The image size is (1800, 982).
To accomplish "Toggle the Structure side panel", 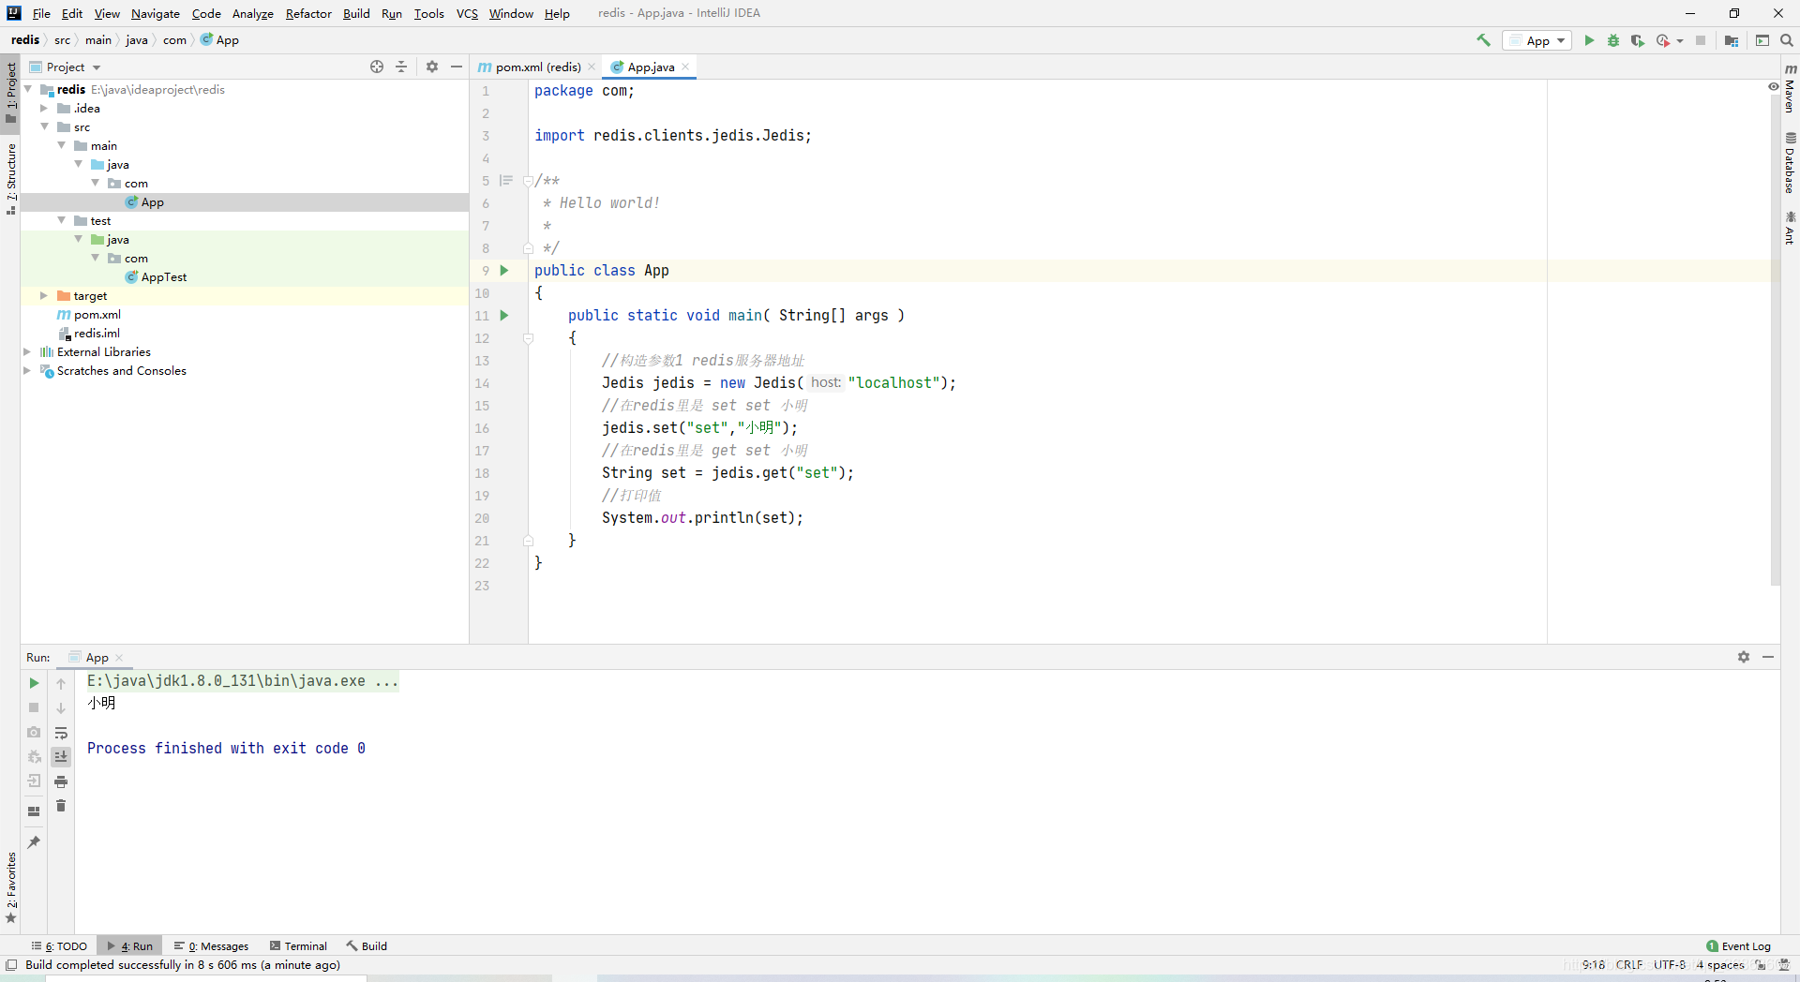I will [x=10, y=179].
